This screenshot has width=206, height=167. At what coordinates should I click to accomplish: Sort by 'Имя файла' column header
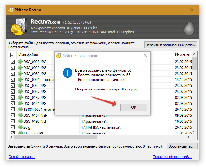28,55
